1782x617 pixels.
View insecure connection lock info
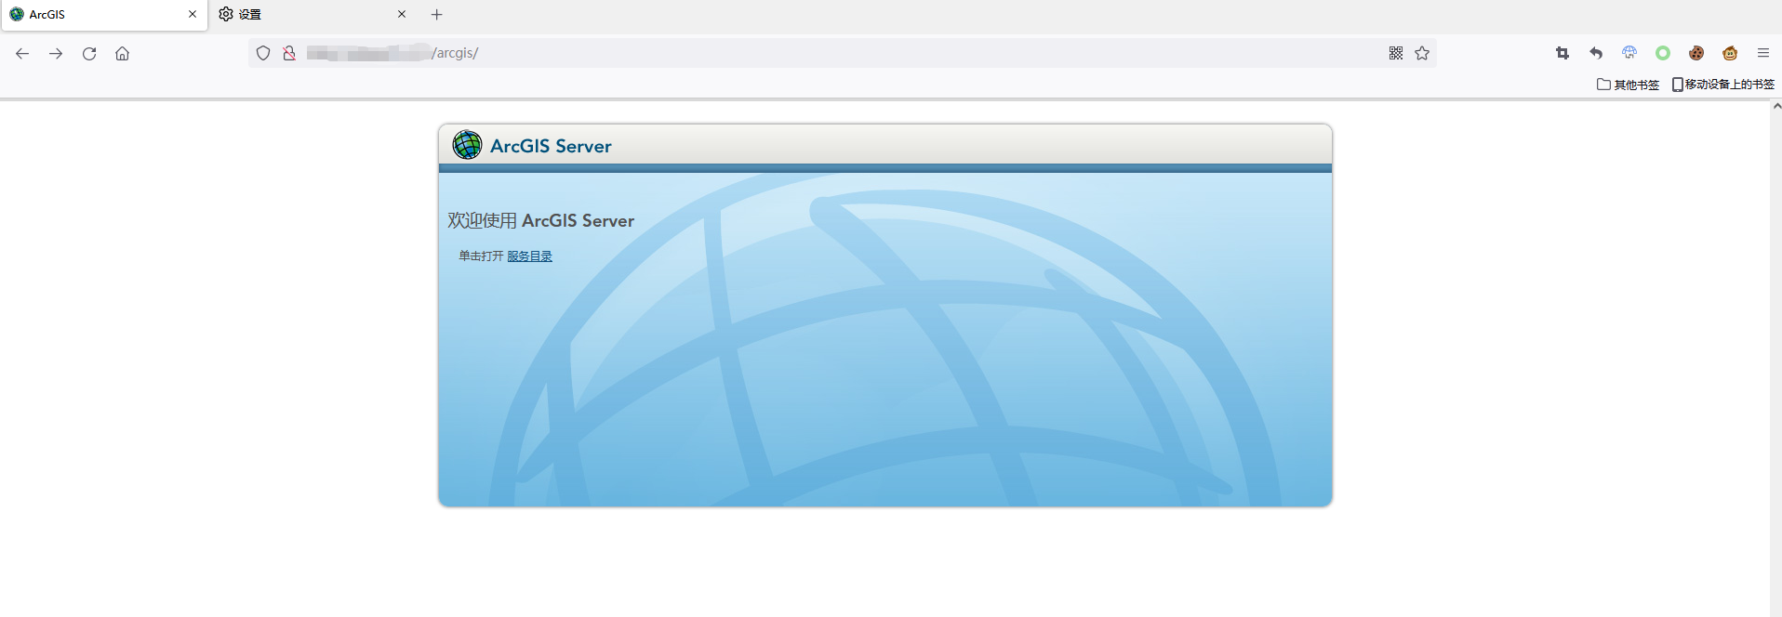289,54
